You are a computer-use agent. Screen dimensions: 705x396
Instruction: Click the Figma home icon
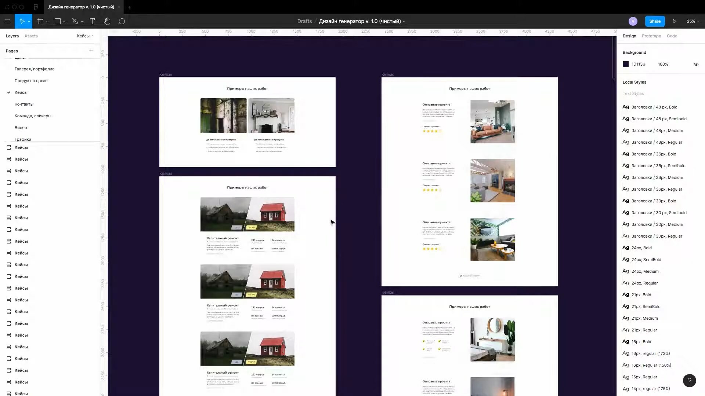tap(36, 7)
